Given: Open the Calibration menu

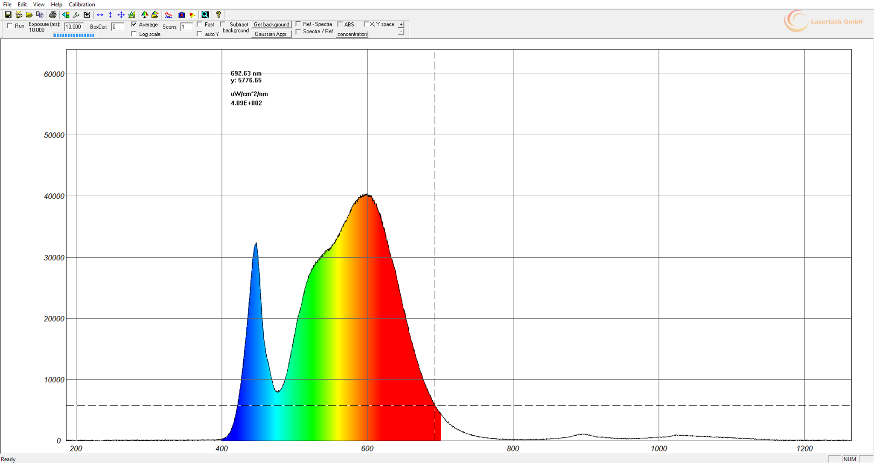Looking at the screenshot, I should coord(82,4).
